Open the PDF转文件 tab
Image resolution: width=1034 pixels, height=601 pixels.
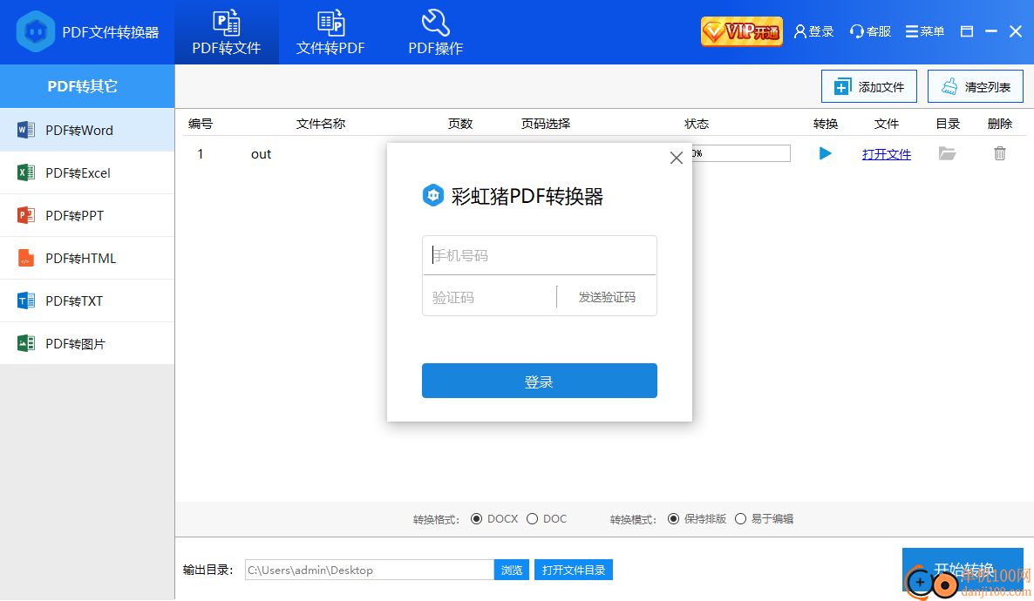tap(226, 32)
